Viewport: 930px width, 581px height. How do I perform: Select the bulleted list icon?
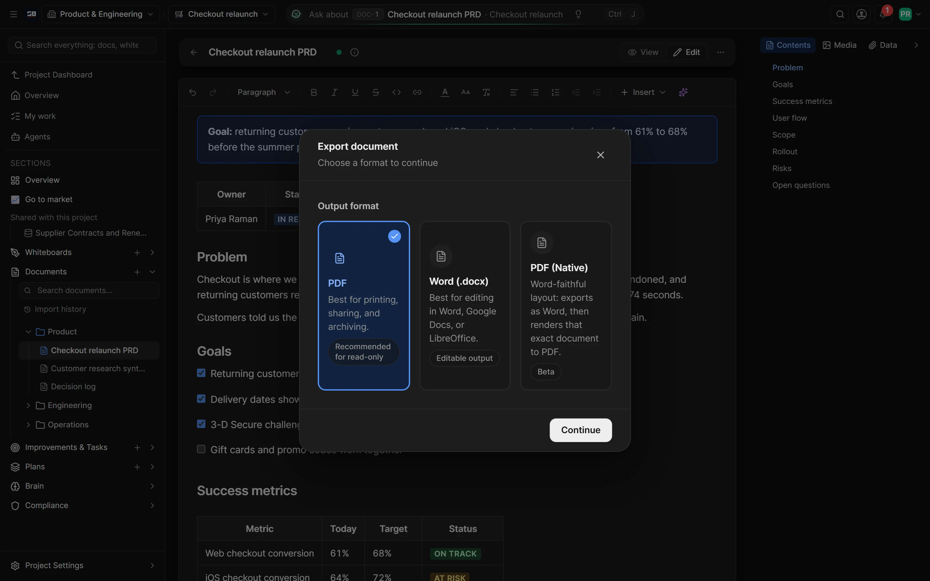(534, 92)
